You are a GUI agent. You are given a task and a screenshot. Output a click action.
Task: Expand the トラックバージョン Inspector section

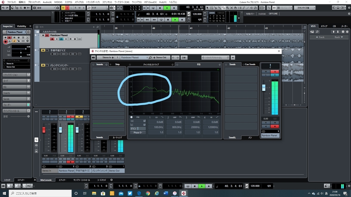16,75
